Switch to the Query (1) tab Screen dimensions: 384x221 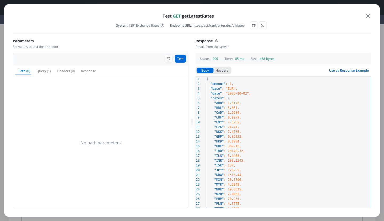[x=44, y=71]
